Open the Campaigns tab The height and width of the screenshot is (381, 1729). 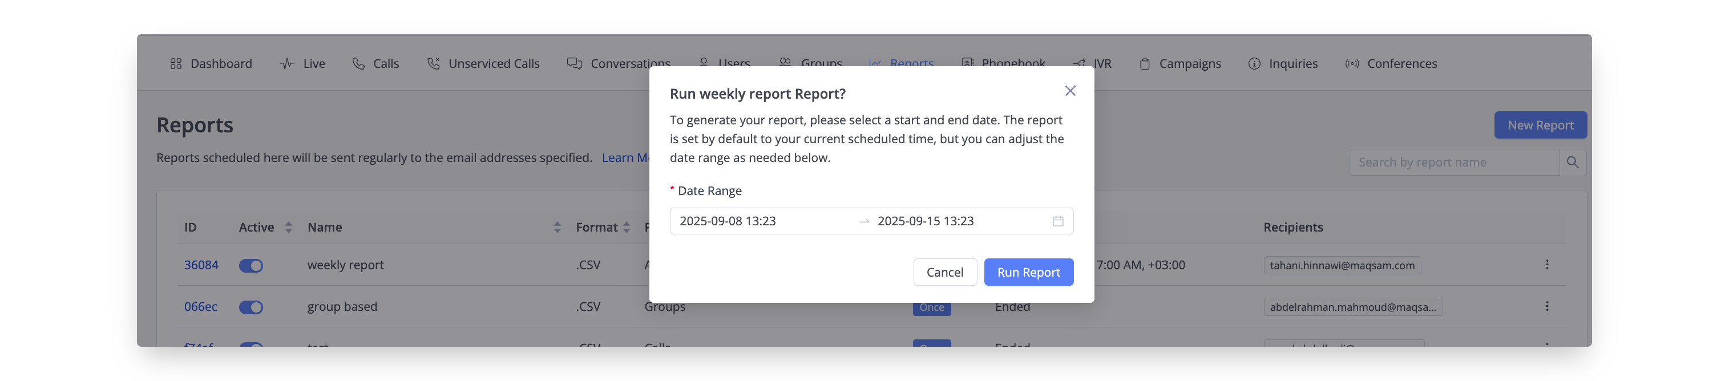[1180, 64]
